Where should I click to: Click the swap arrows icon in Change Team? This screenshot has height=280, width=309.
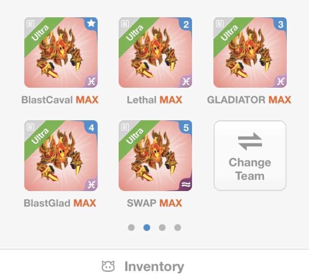[250, 141]
